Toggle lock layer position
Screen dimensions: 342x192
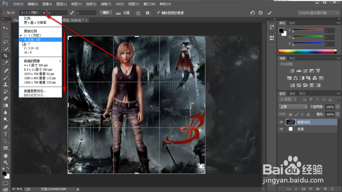pos(302,114)
